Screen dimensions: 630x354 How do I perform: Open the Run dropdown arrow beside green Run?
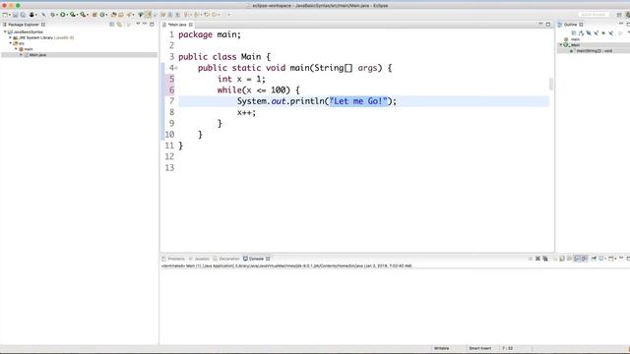point(67,15)
